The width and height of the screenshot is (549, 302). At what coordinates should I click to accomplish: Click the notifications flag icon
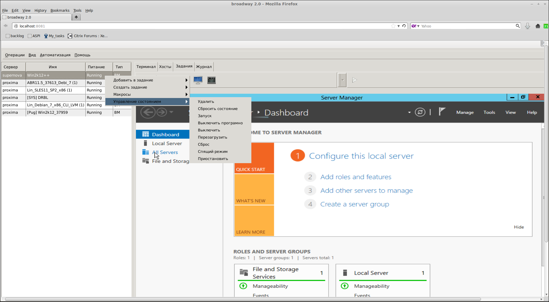coord(442,111)
